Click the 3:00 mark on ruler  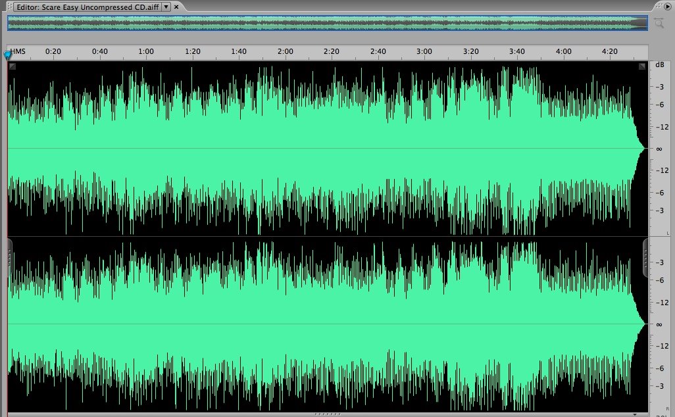click(424, 51)
